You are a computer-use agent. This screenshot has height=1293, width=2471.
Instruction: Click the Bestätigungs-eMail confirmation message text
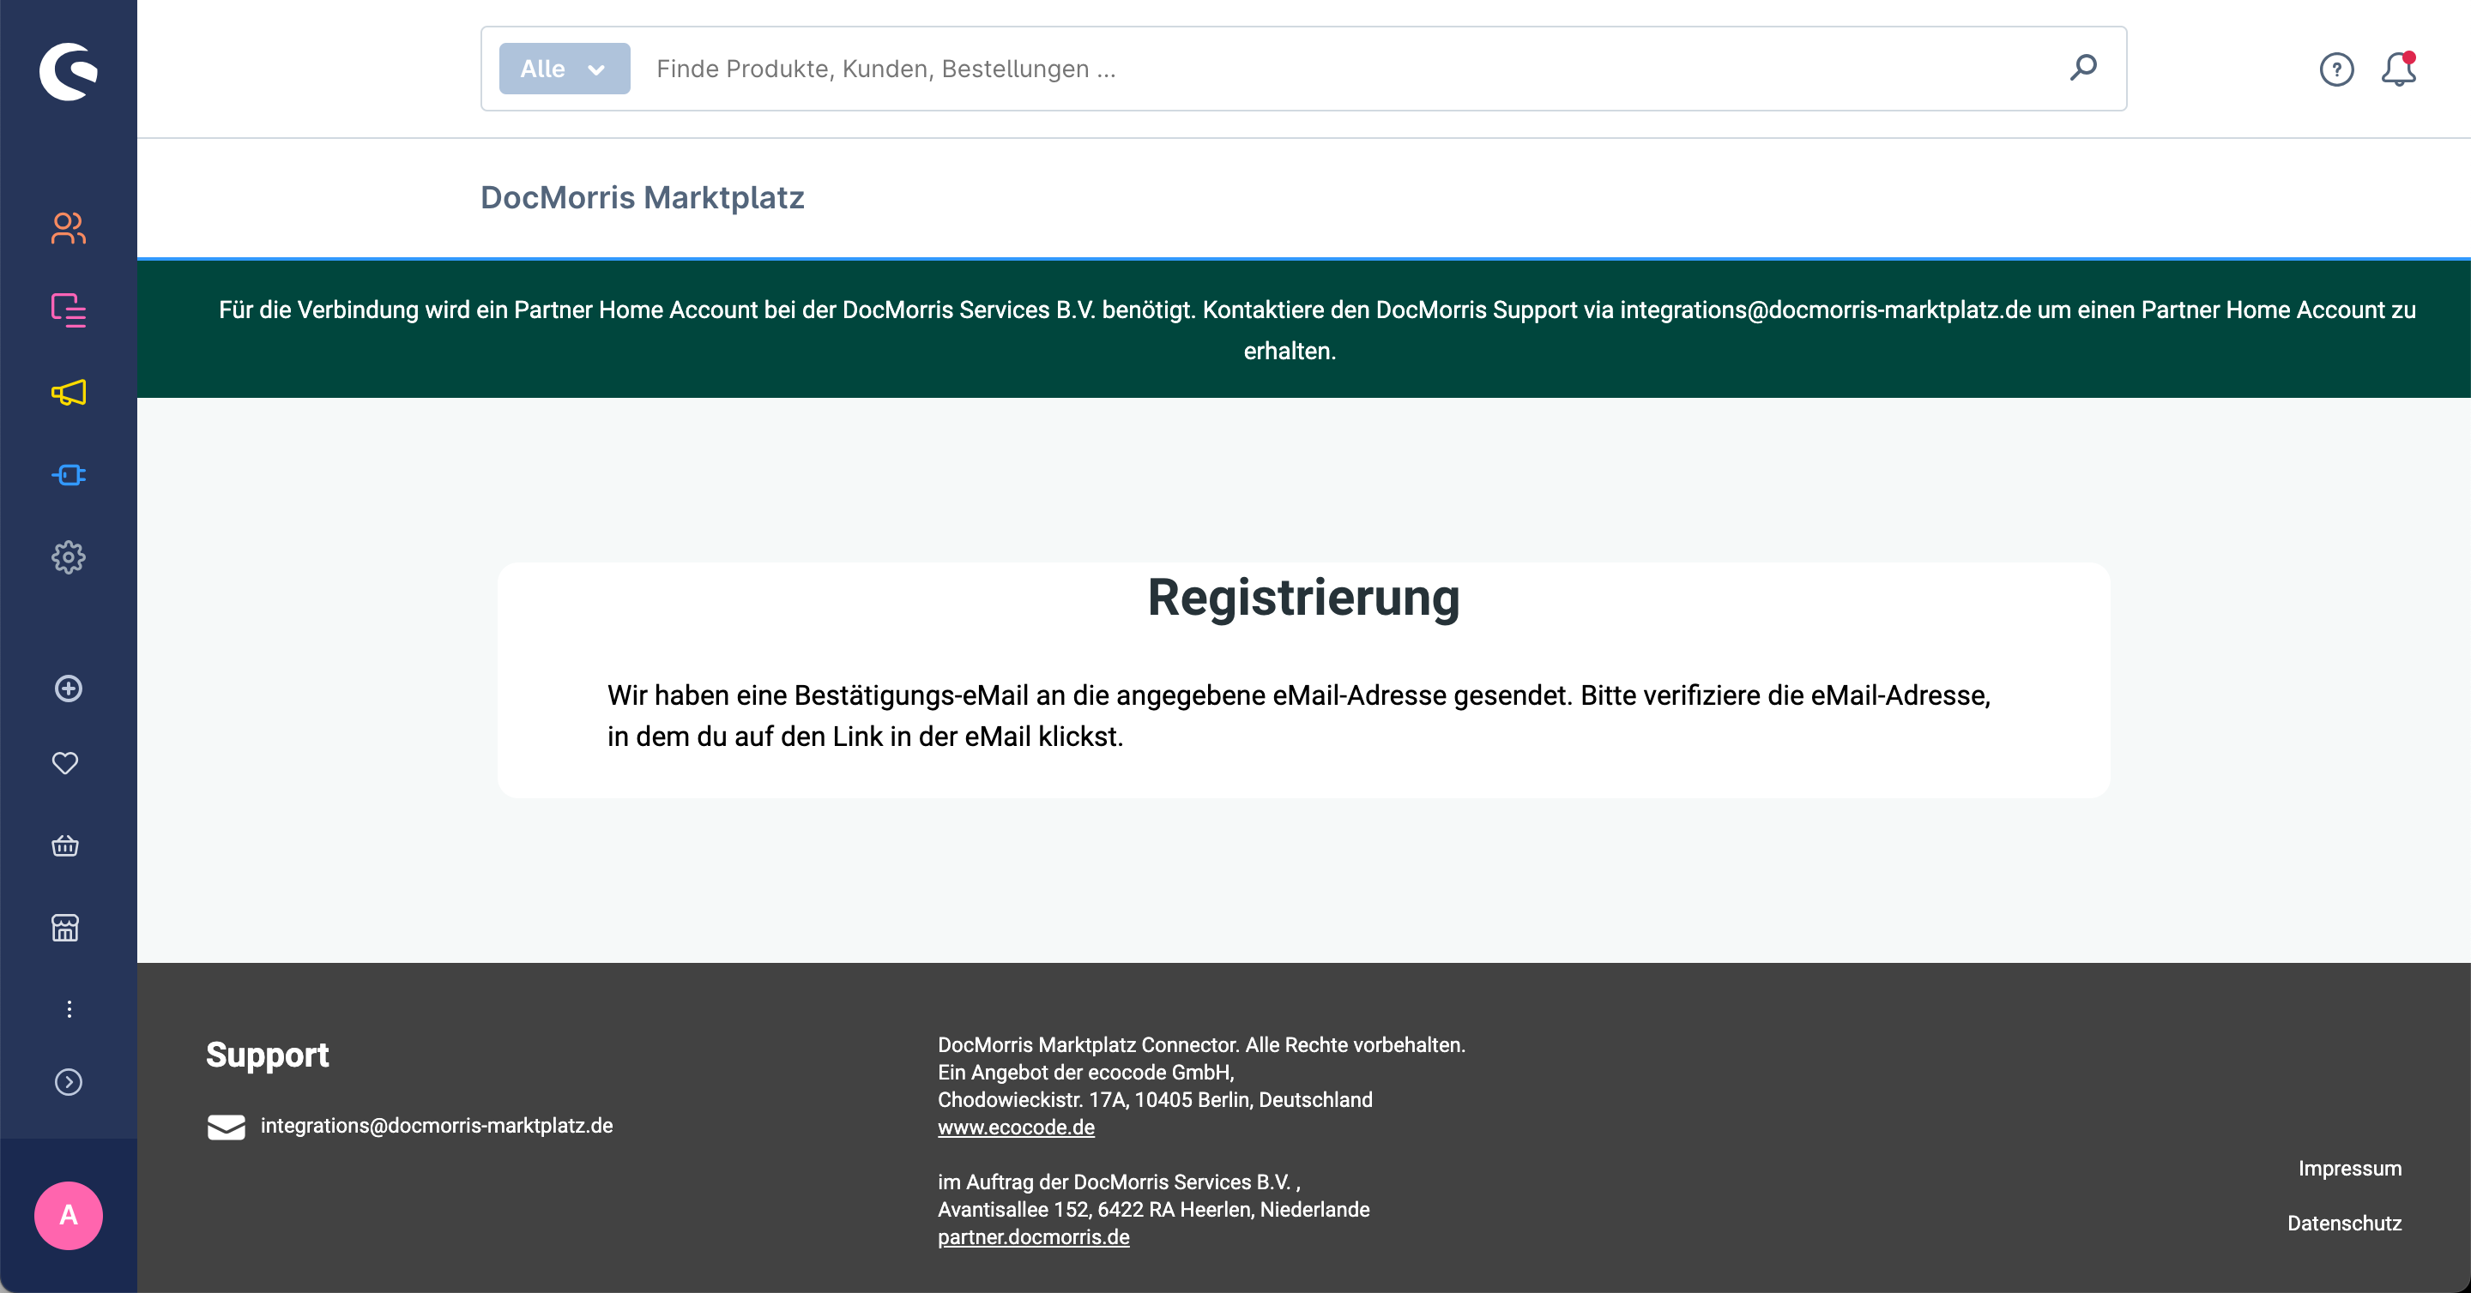(x=1299, y=715)
